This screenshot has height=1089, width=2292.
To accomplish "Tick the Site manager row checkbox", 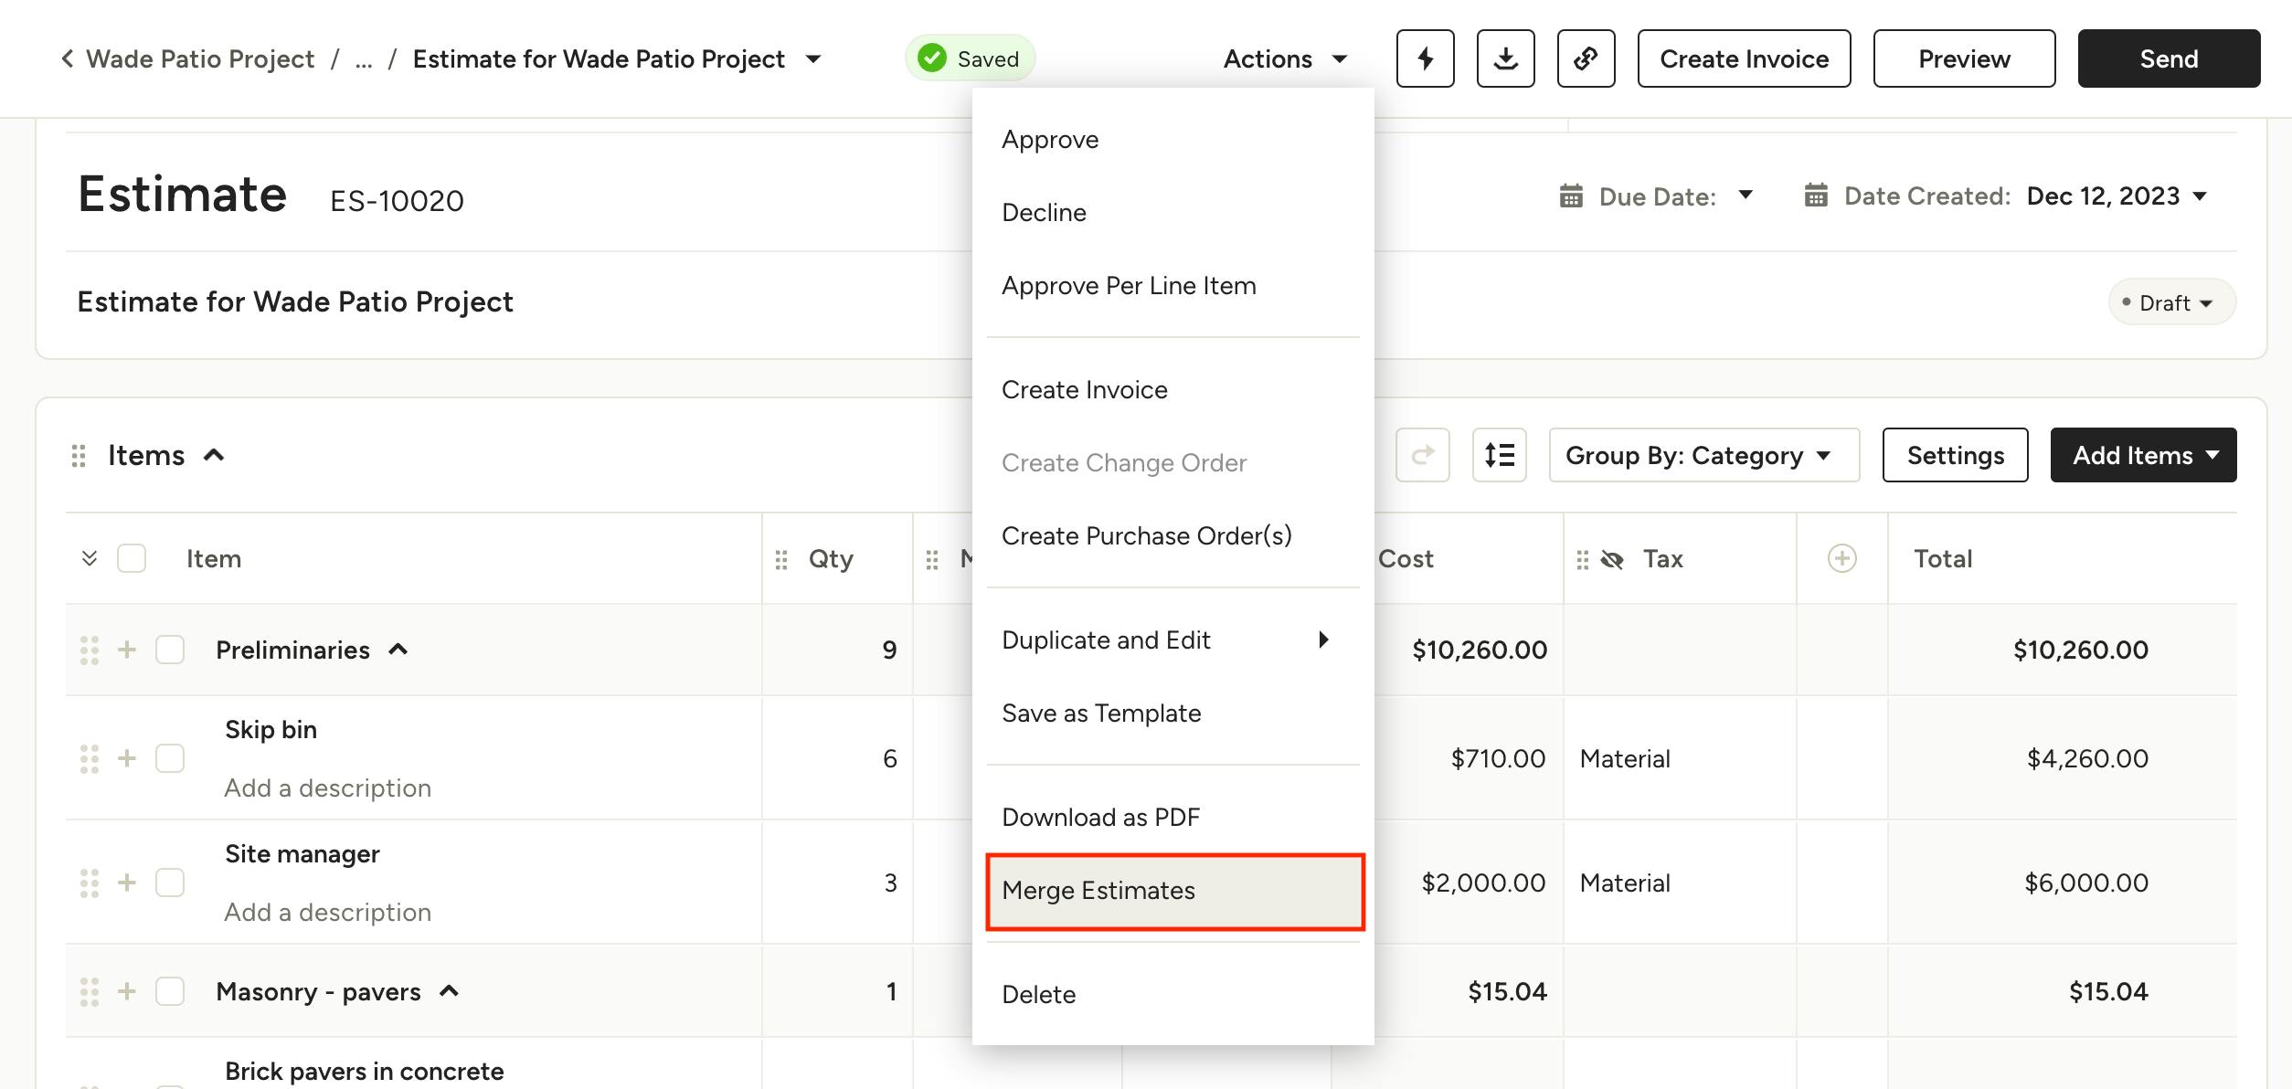I will point(170,883).
